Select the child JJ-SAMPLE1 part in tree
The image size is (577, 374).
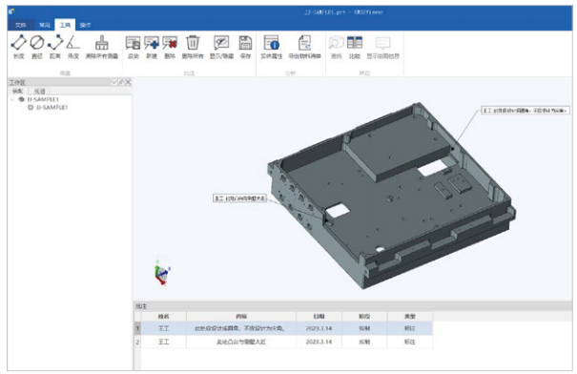pos(48,108)
